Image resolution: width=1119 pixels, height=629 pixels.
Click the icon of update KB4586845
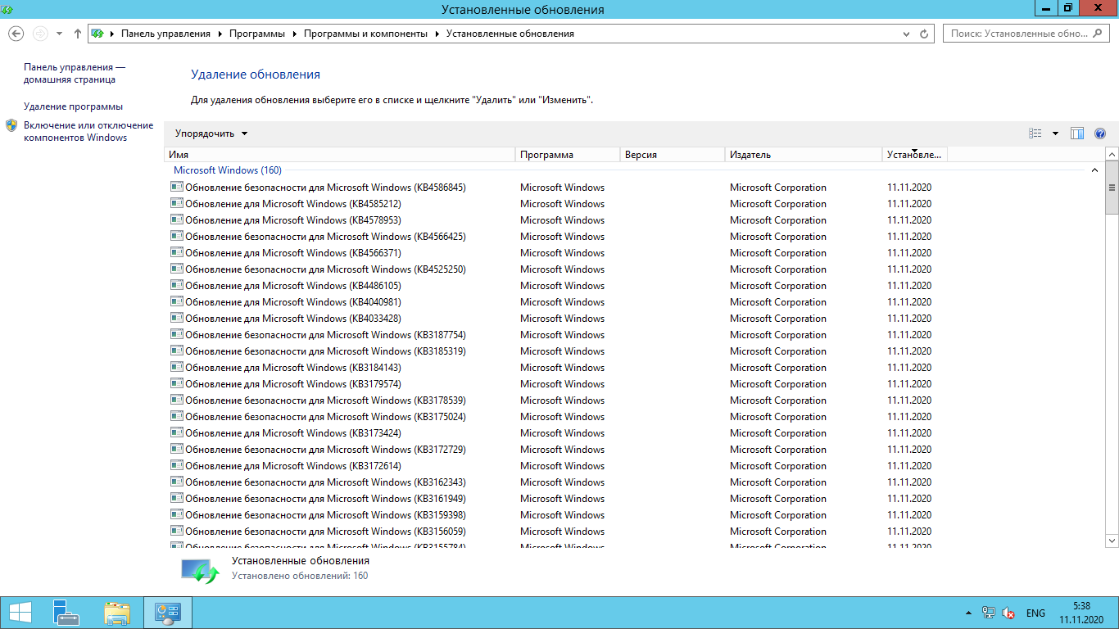176,187
